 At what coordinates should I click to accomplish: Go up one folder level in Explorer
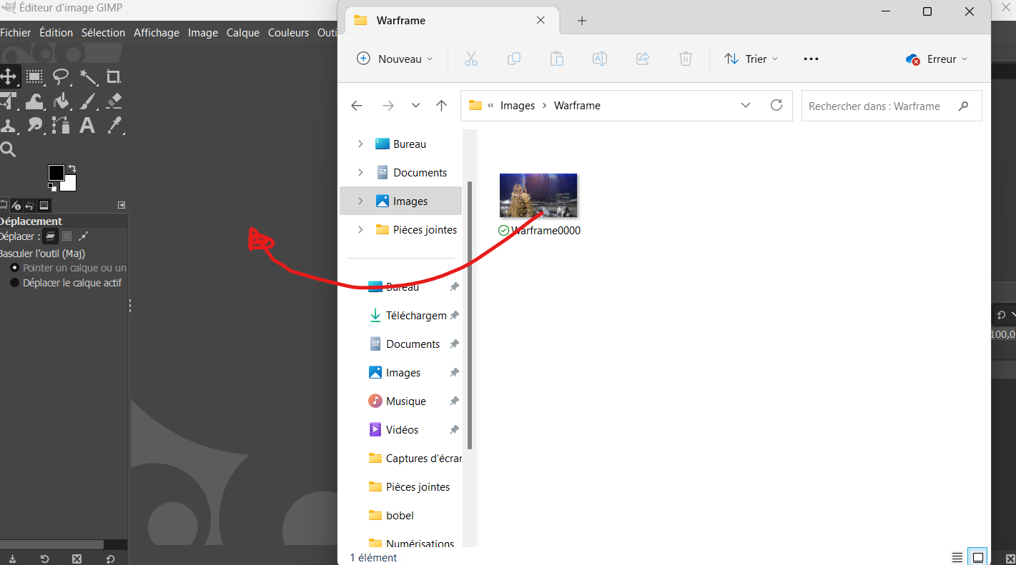point(441,106)
